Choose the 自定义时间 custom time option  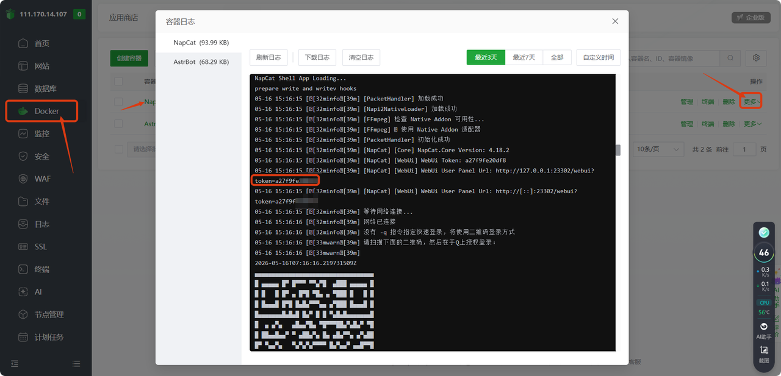point(598,57)
